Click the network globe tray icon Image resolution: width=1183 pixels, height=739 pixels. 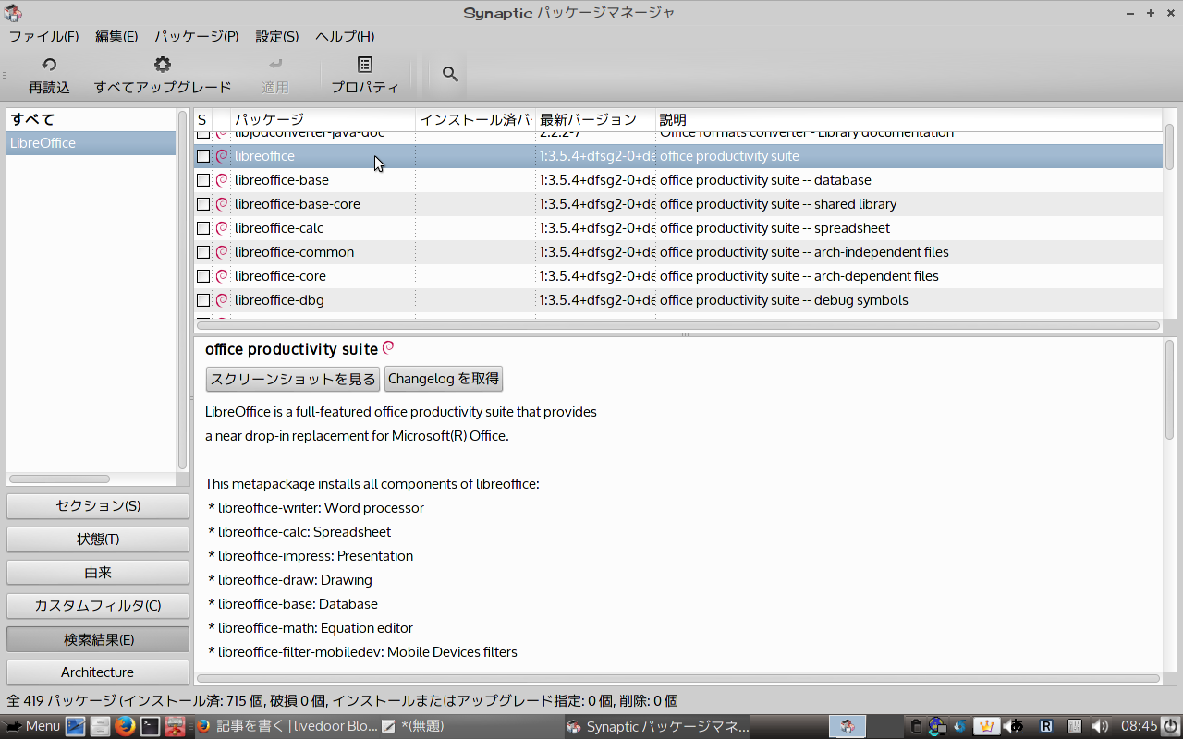[937, 726]
